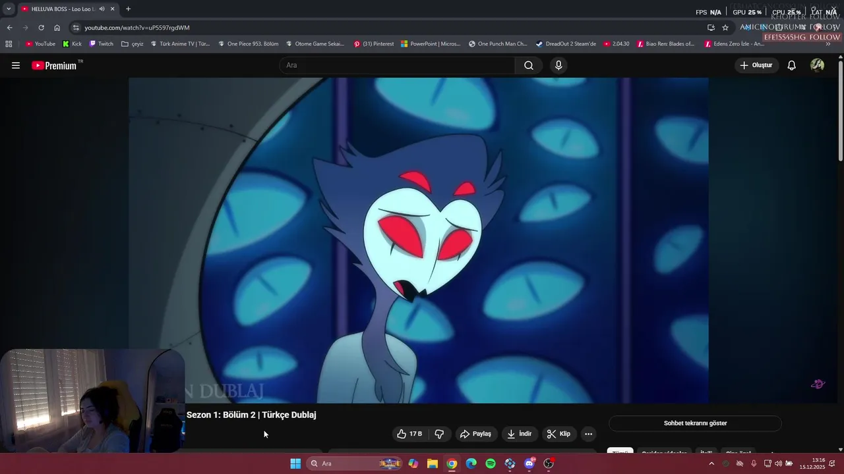
Task: Bookmark this page with the star icon
Action: click(x=725, y=28)
